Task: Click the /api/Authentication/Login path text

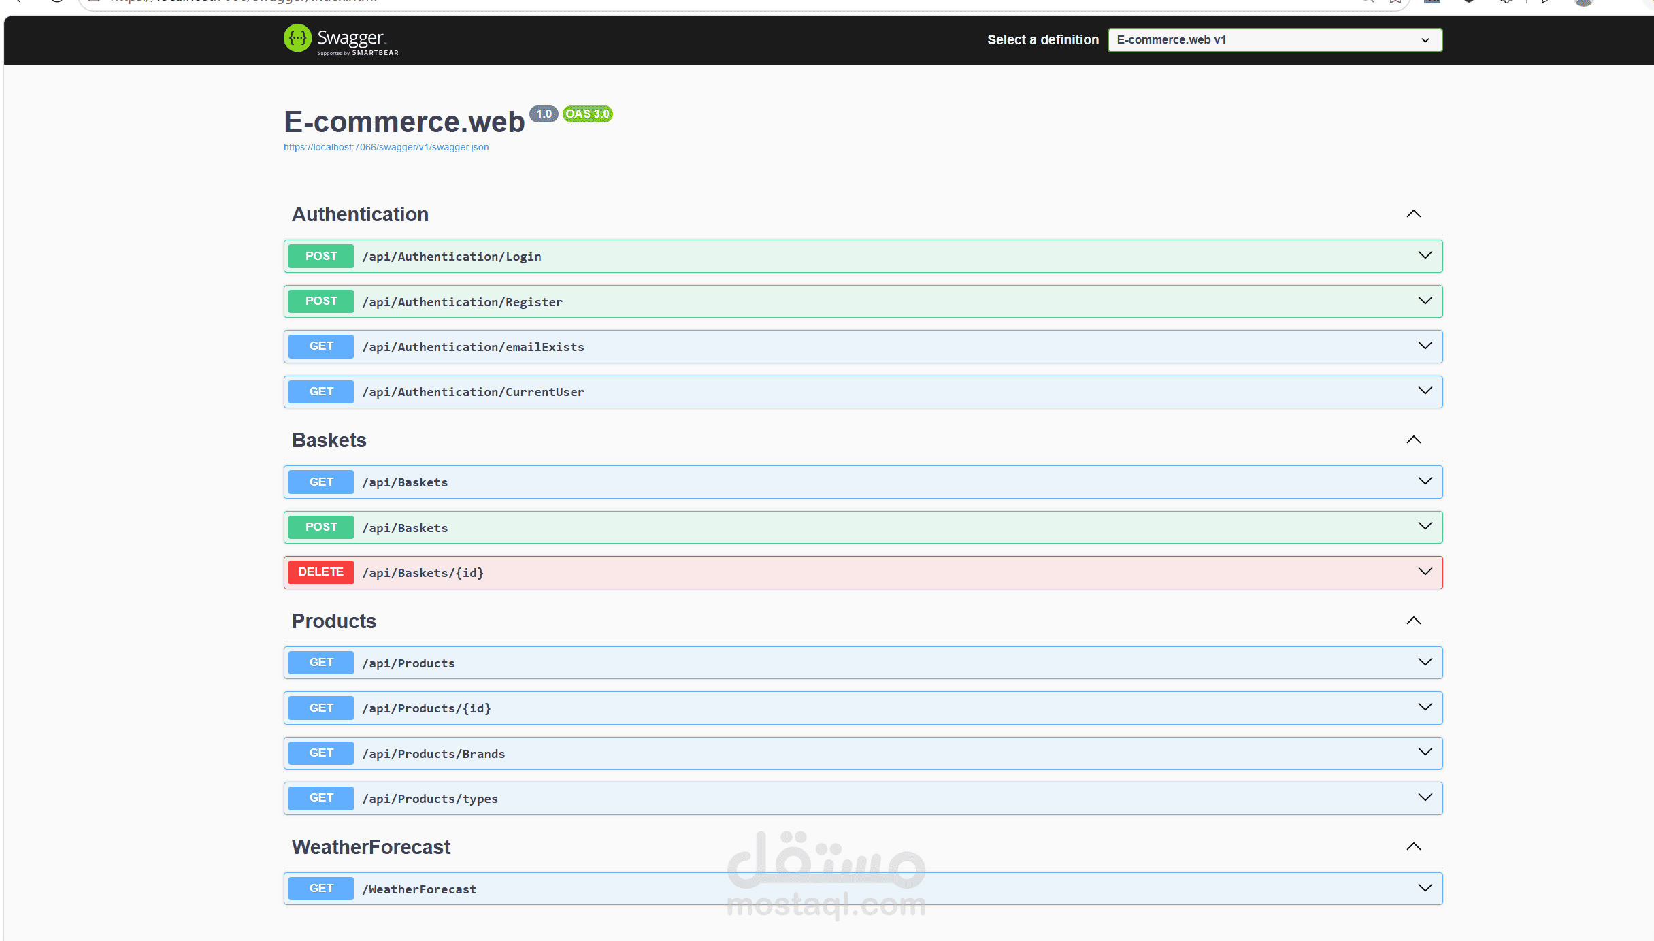Action: pyautogui.click(x=452, y=257)
